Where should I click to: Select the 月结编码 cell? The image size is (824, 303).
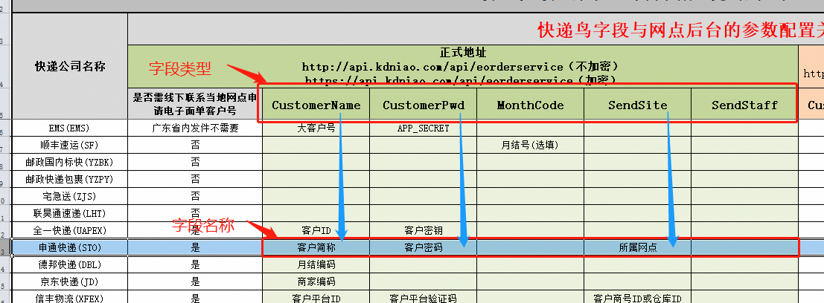(316, 264)
